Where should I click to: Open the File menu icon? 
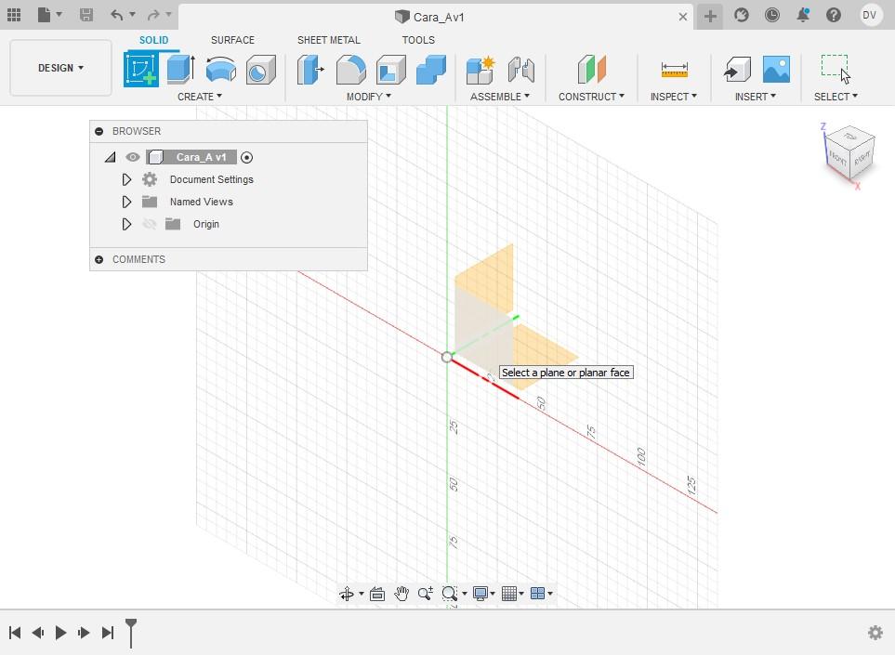tap(45, 15)
